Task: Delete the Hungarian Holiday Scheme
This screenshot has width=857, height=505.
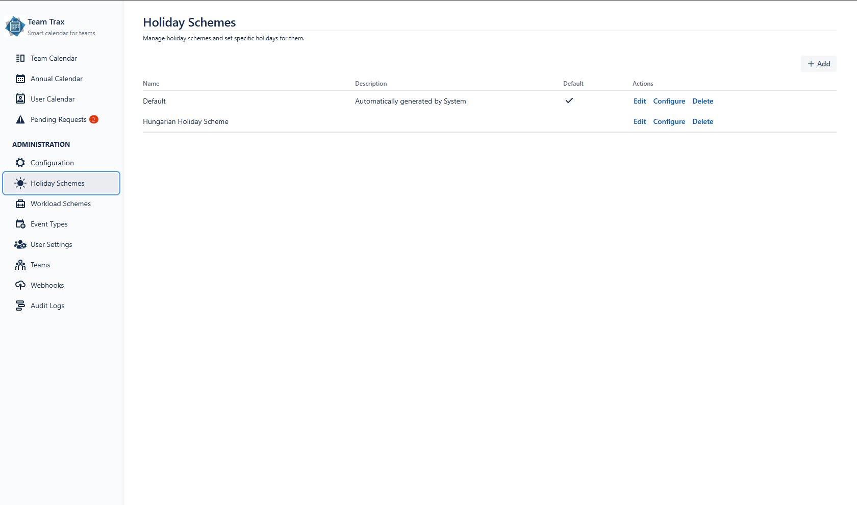Action: coord(702,121)
